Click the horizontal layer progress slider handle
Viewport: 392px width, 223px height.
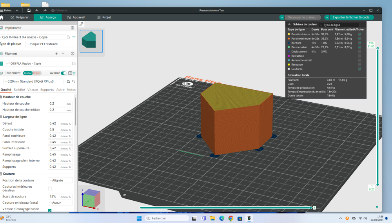310,208
